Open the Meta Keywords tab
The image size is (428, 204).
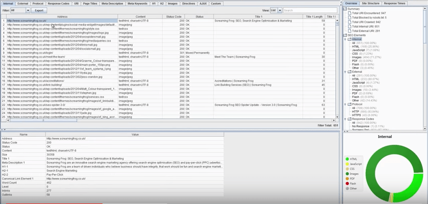pos(137,4)
